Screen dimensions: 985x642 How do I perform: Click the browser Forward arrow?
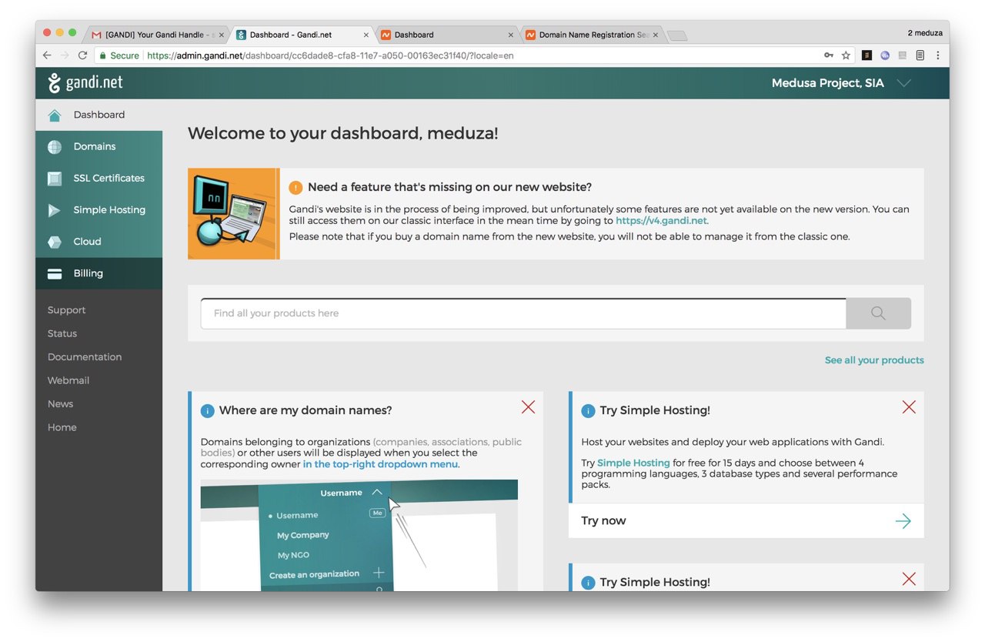(65, 55)
